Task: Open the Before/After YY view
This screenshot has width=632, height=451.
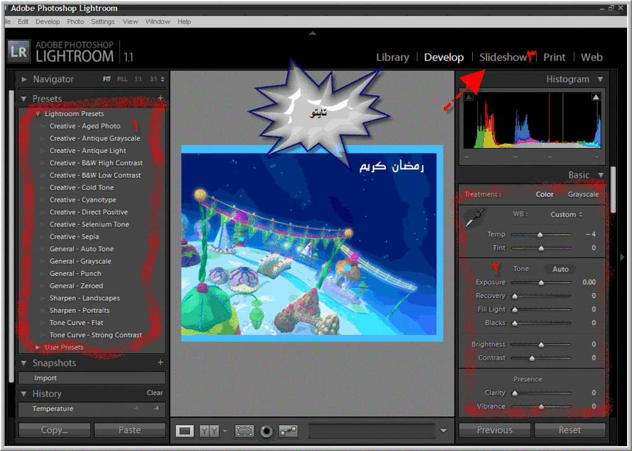Action: point(209,431)
